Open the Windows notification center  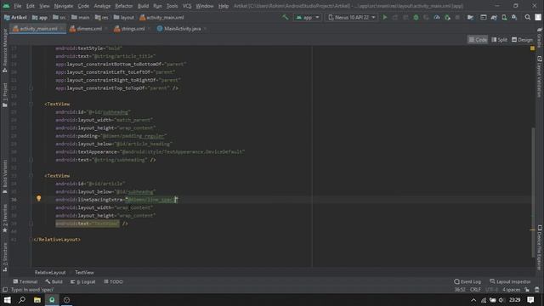pyautogui.click(x=530, y=300)
